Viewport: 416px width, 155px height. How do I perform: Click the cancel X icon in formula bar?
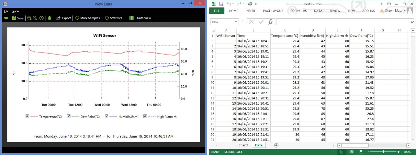[252, 22]
